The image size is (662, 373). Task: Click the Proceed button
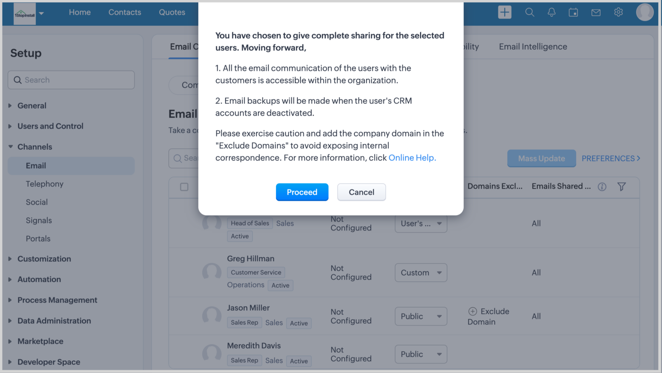tap(302, 192)
